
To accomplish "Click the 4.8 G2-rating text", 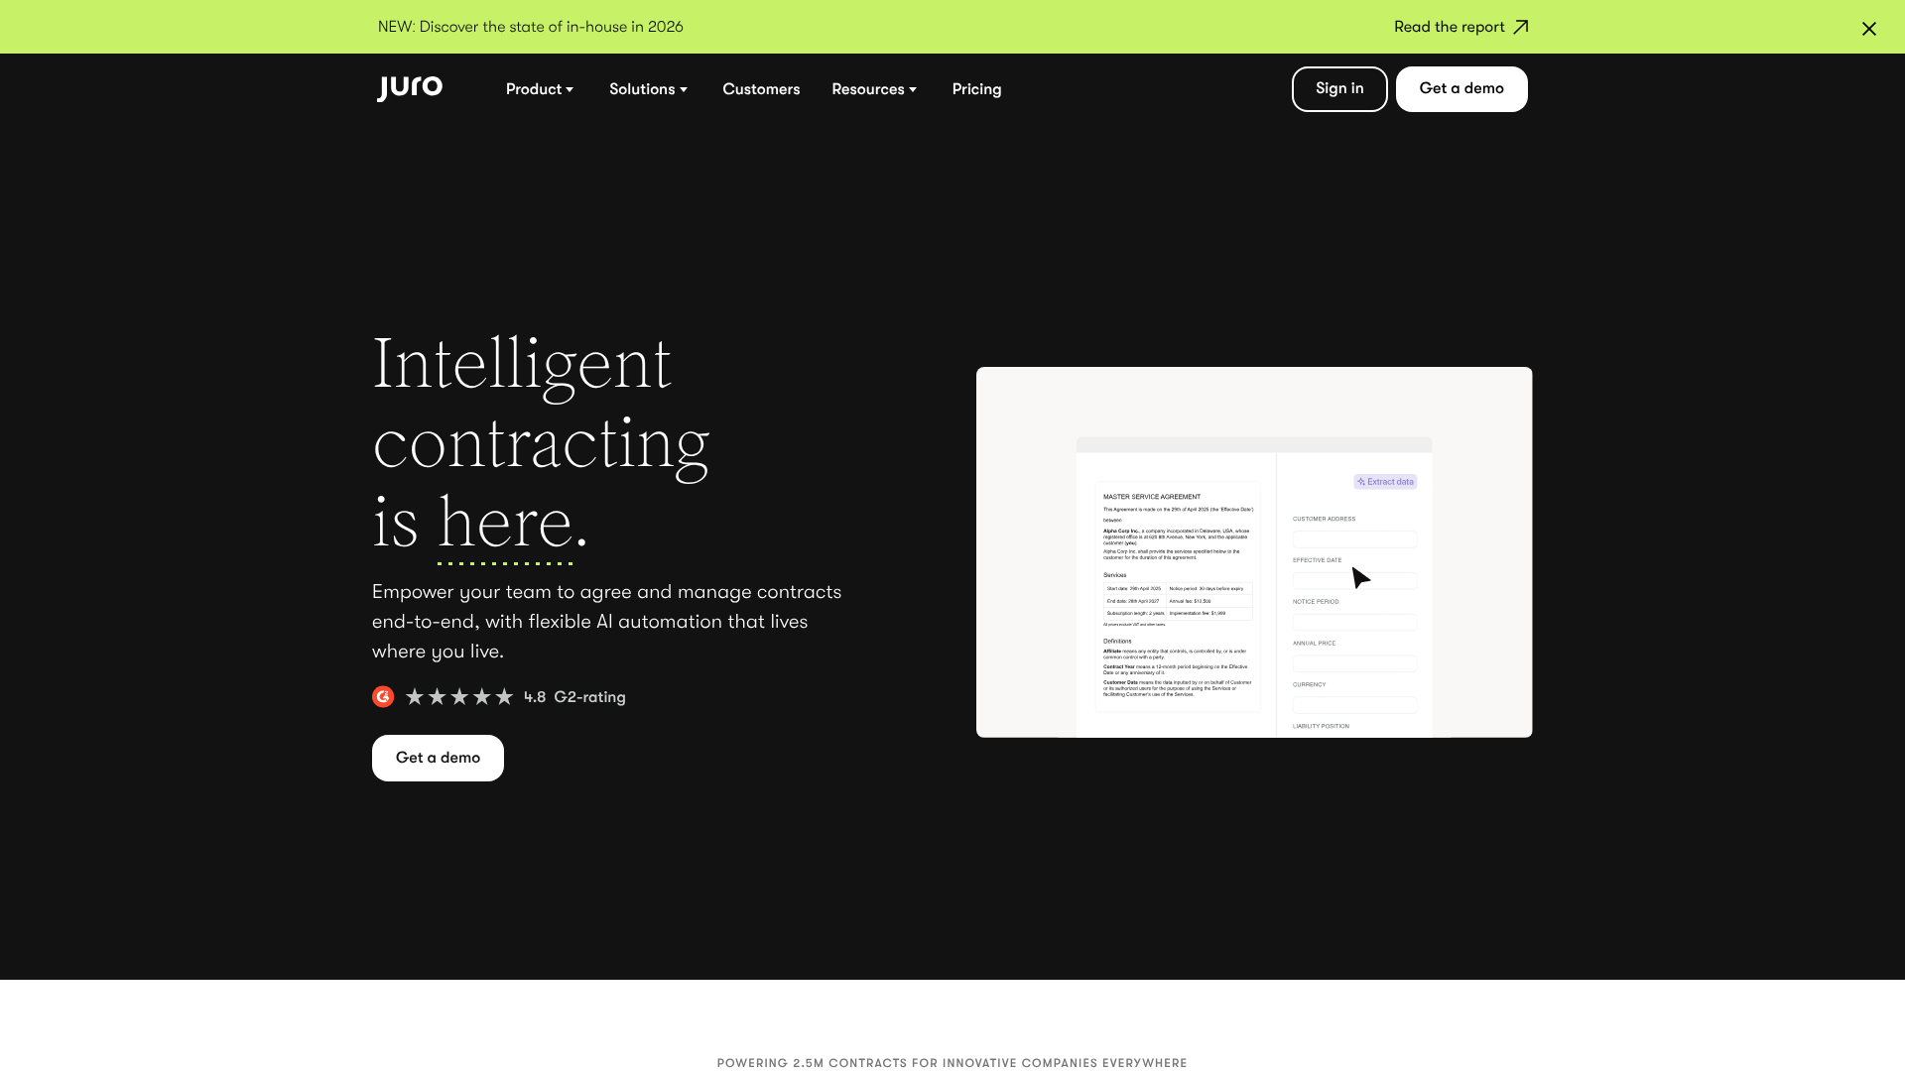I will (575, 697).
